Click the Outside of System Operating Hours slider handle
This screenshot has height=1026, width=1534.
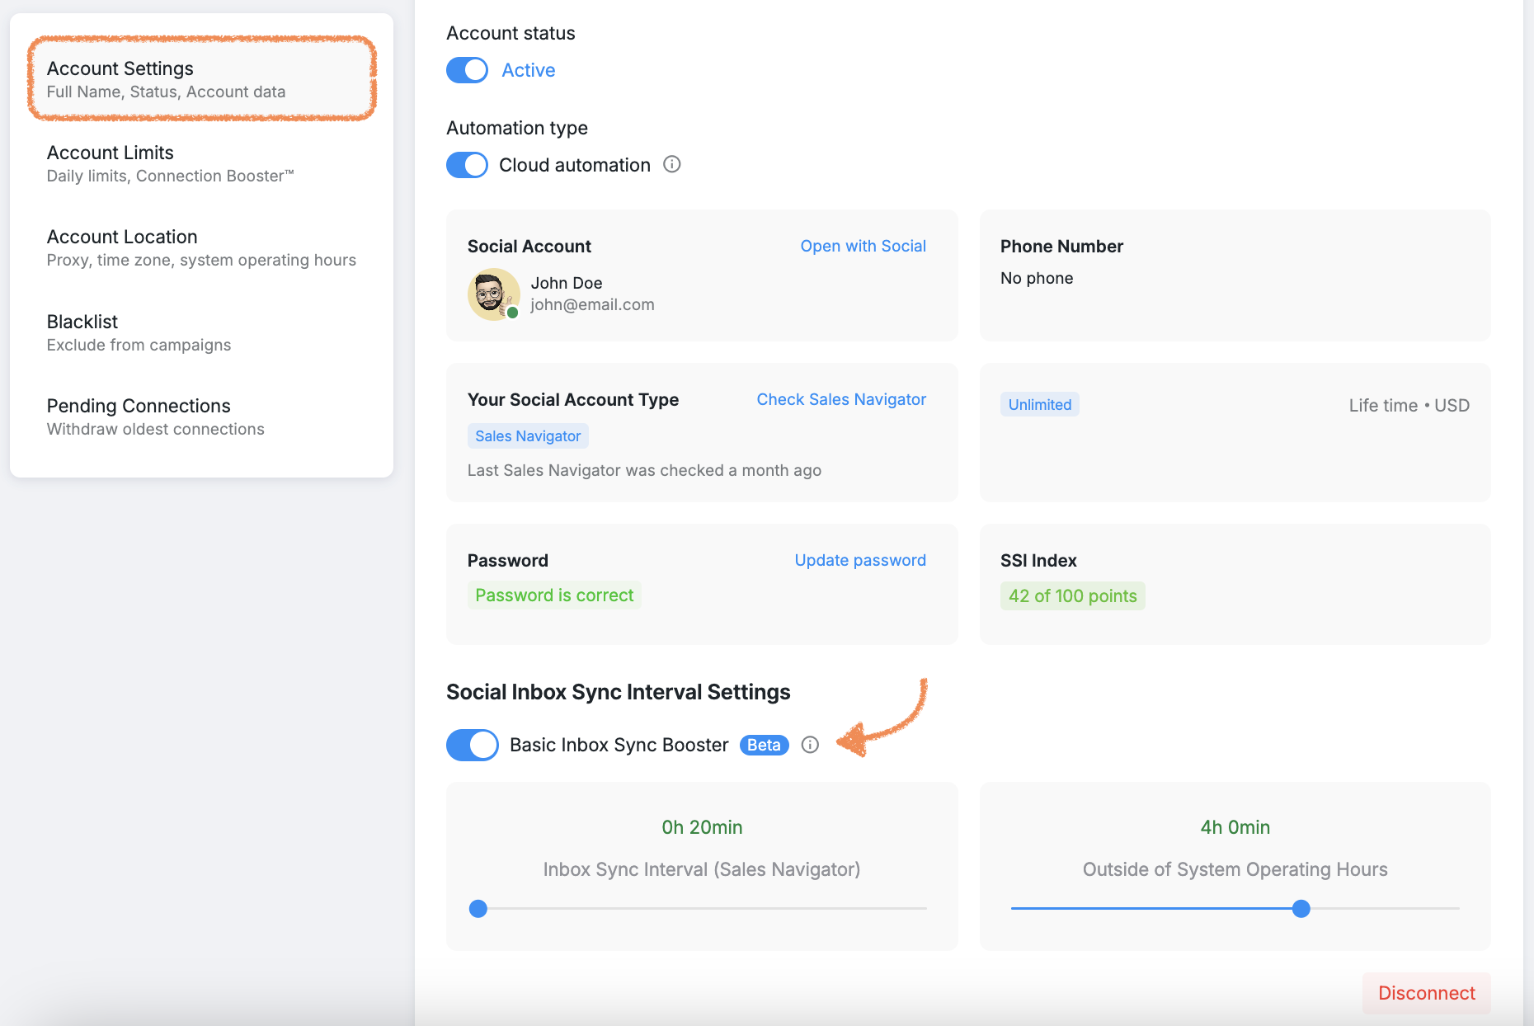1301,909
